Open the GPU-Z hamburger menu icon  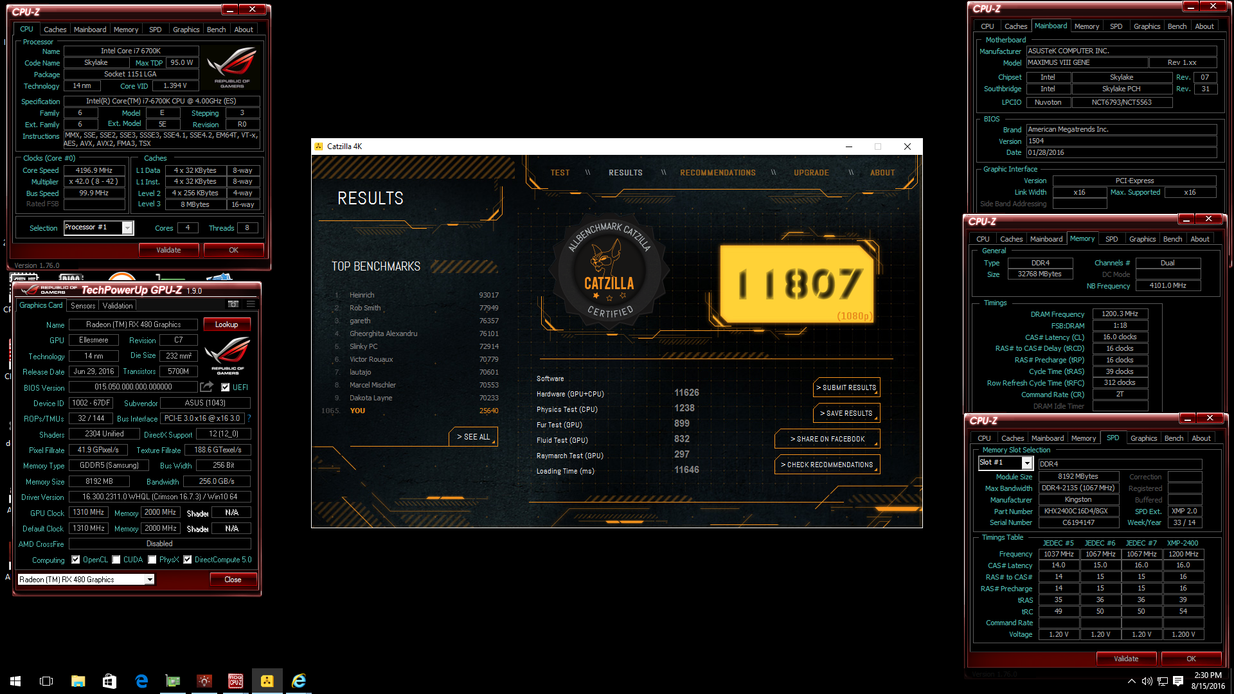[x=251, y=305]
